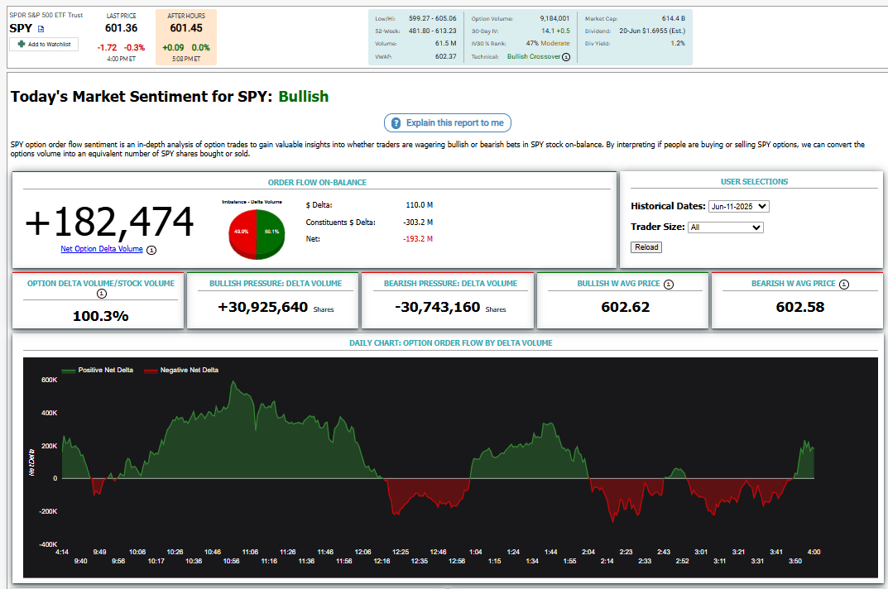Click the +182,474 net delta figure
Screen dimensions: 888x589
[109, 222]
